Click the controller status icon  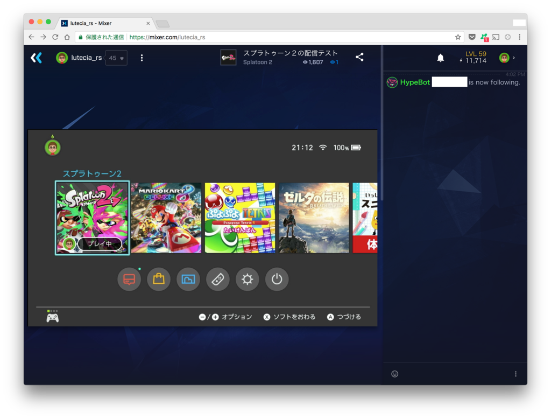click(x=52, y=317)
